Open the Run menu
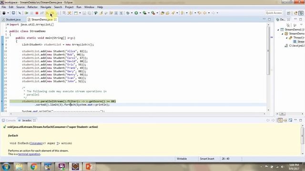Screen dimensions: 305x171 [79, 7]
